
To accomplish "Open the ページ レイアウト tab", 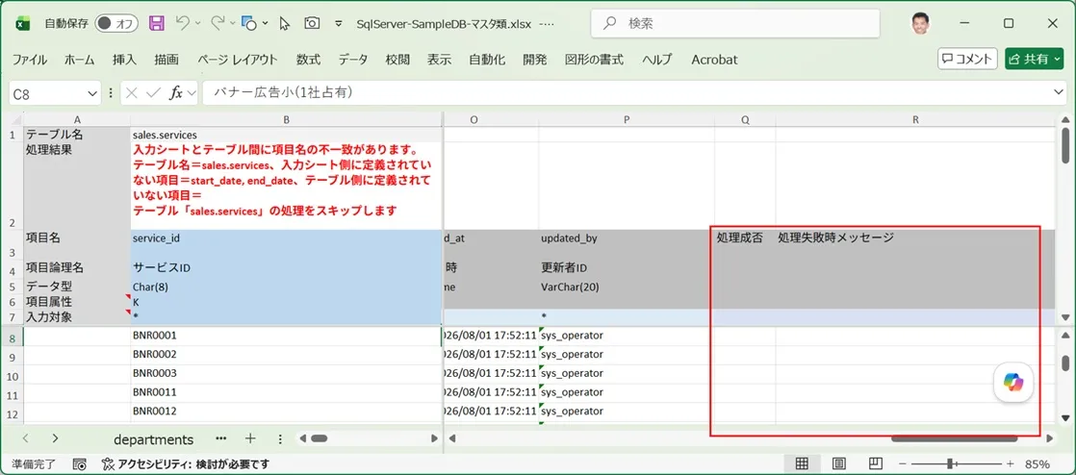I will pyautogui.click(x=238, y=60).
